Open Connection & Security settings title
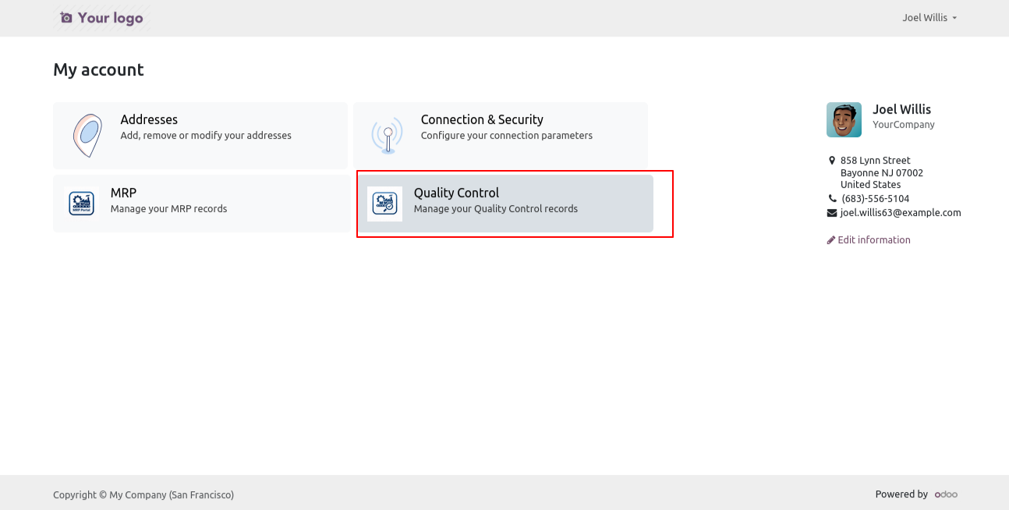 tap(482, 119)
